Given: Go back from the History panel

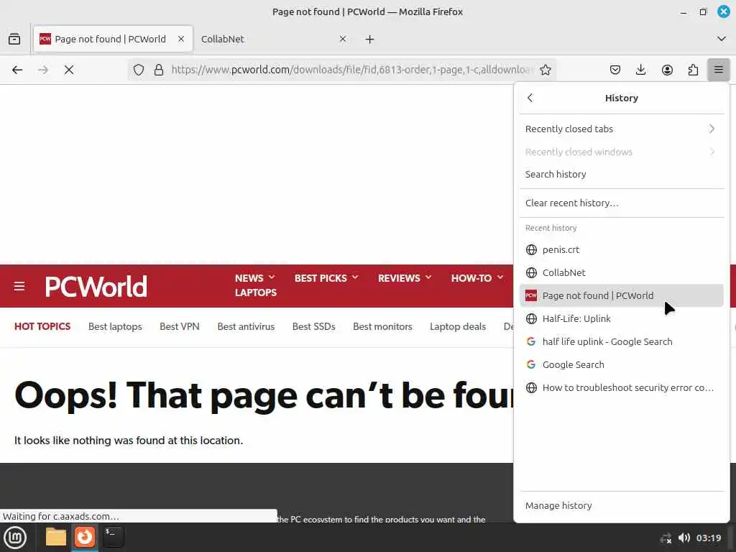Looking at the screenshot, I should 530,98.
